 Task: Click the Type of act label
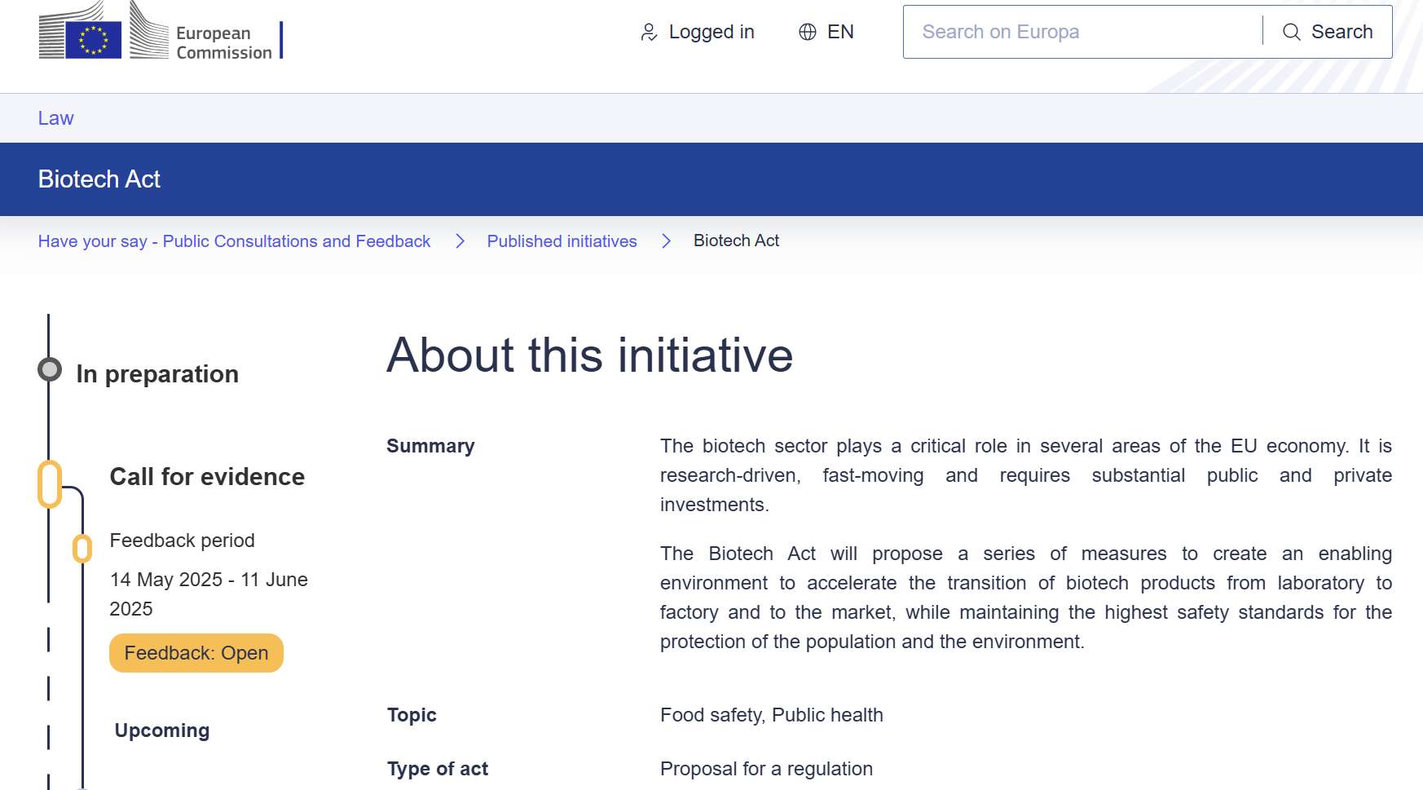tap(438, 769)
